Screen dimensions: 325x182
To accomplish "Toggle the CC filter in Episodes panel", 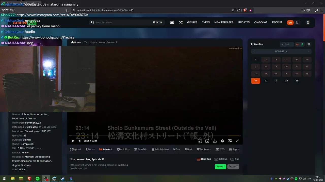I will (297, 44).
